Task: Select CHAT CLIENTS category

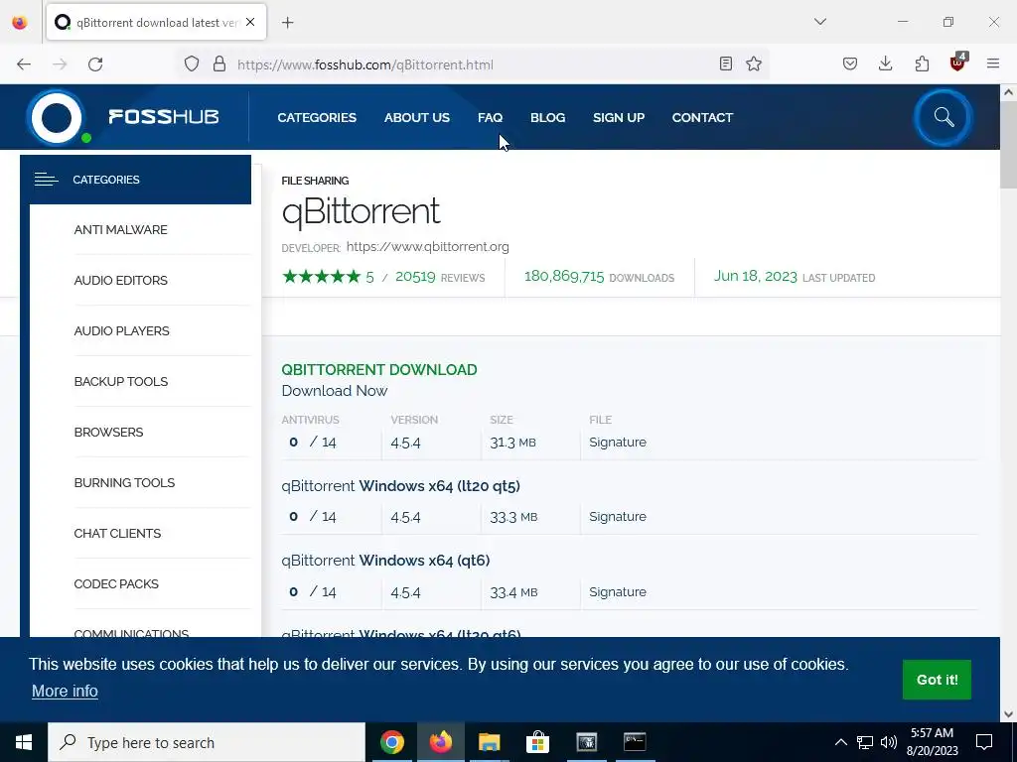Action: coord(117,533)
